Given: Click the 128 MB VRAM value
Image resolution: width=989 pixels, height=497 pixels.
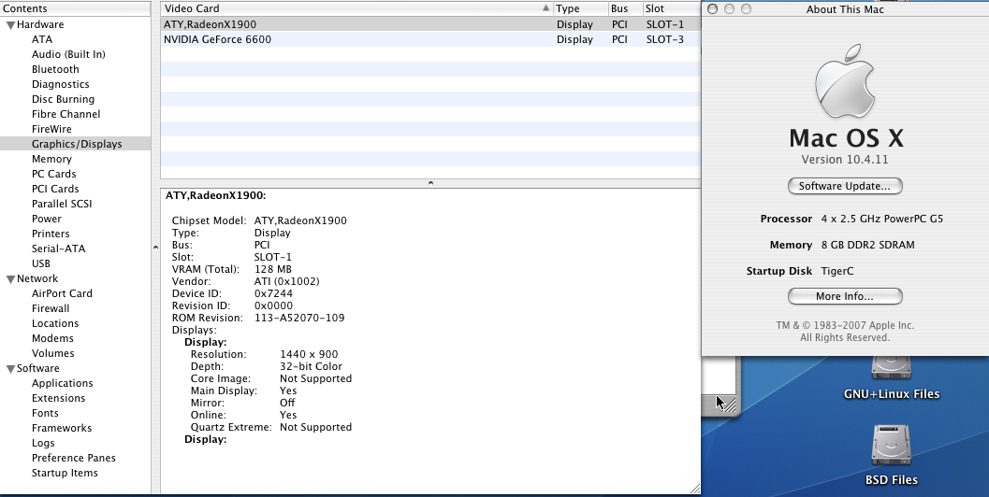Looking at the screenshot, I should coord(273,269).
